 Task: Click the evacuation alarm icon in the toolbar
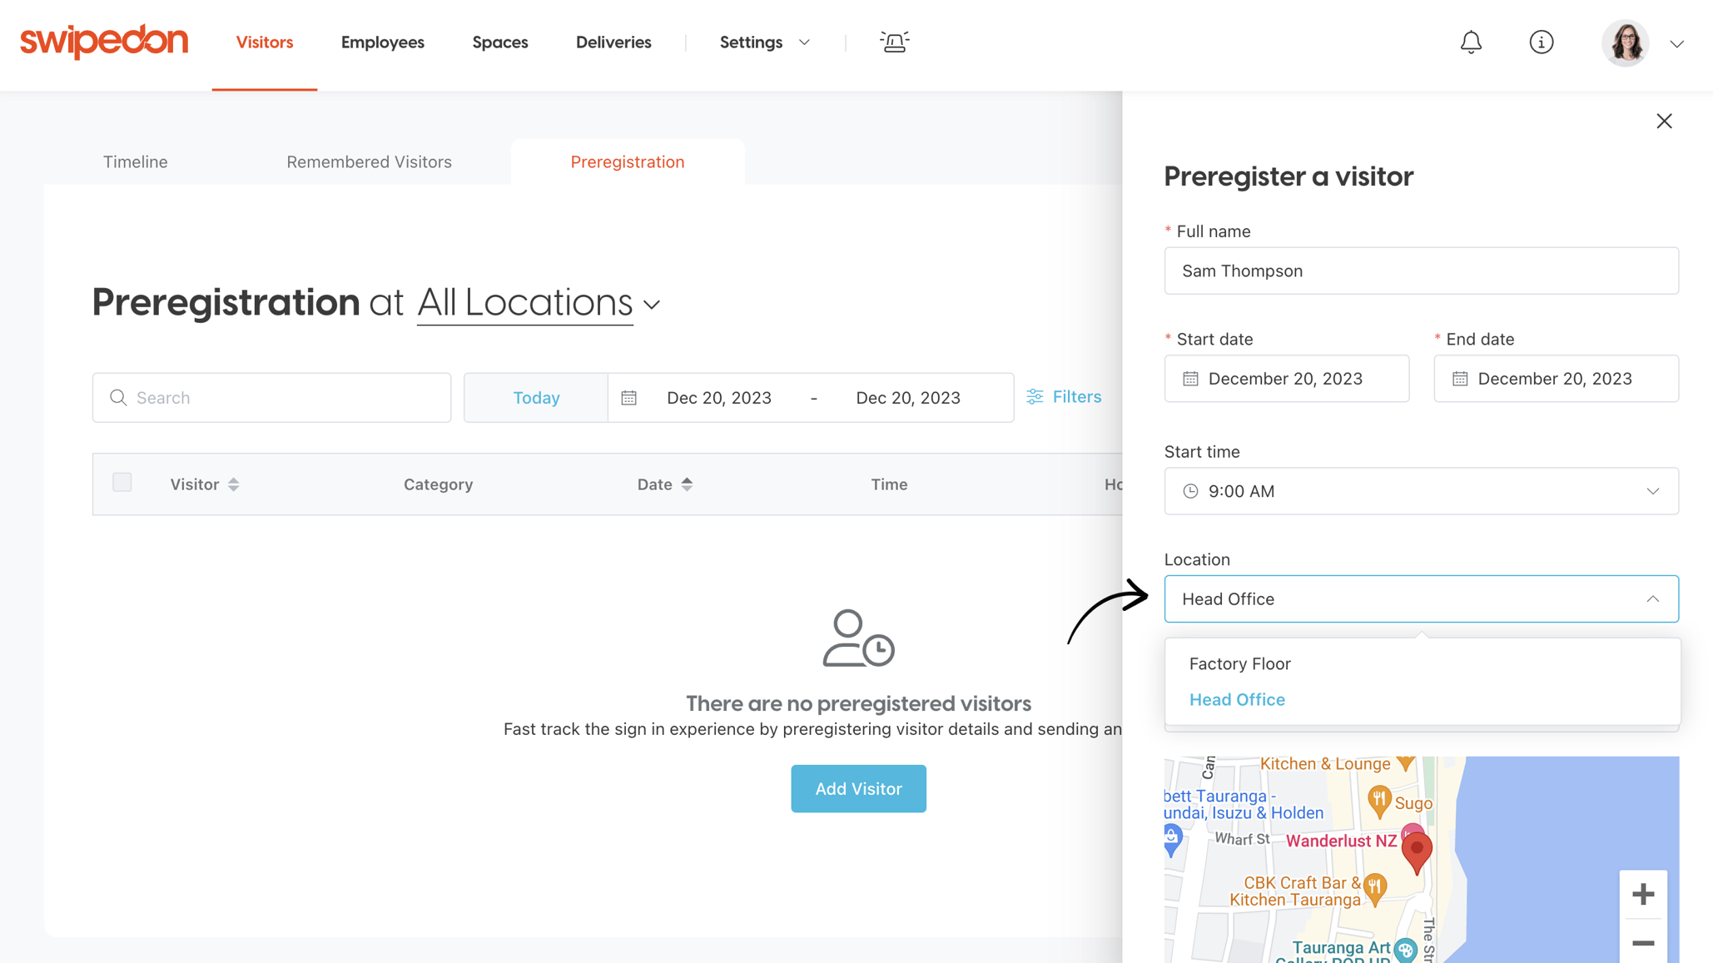click(x=894, y=42)
